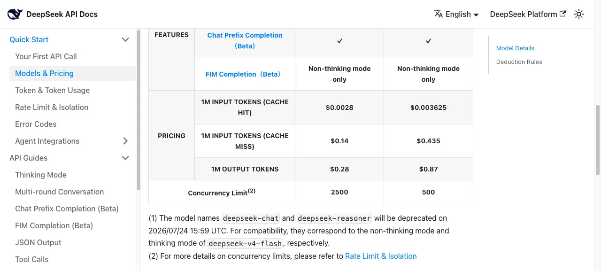The height and width of the screenshot is (271, 601).
Task: Click the $0.87 output token price
Action: (x=428, y=169)
